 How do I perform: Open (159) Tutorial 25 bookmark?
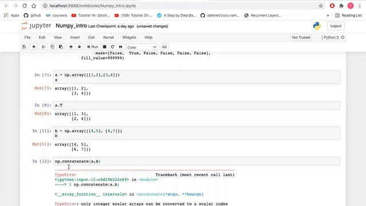coord(133,15)
